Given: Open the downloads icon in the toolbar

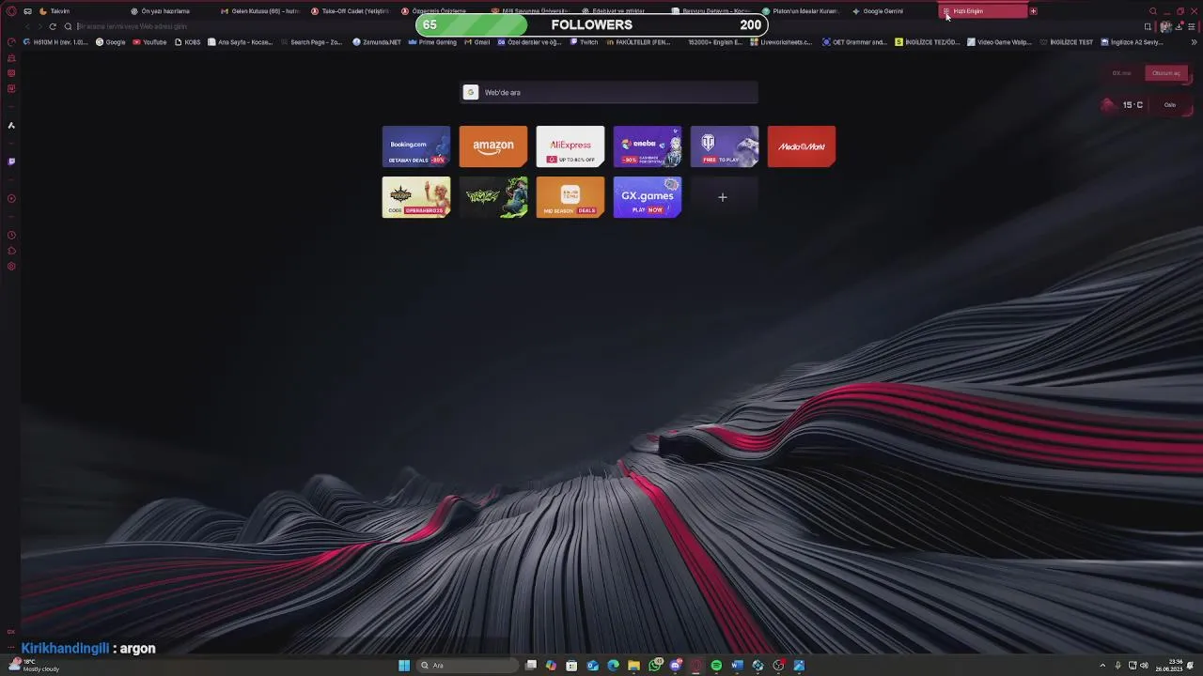Looking at the screenshot, I should pyautogui.click(x=1180, y=26).
